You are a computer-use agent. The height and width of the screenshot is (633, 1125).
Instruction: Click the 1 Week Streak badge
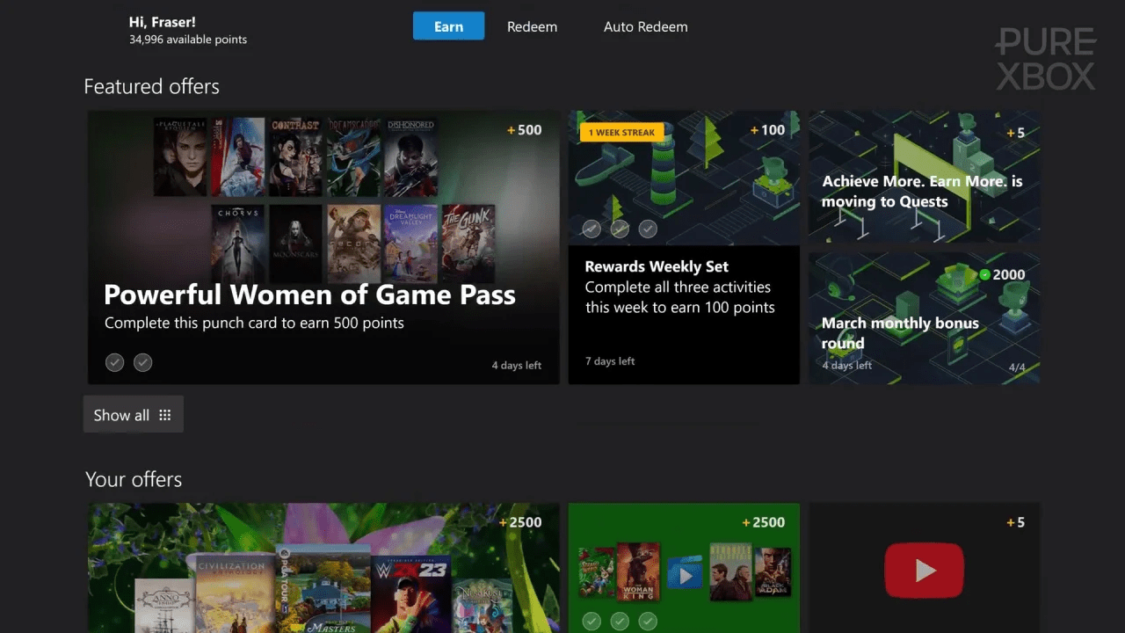[621, 133]
